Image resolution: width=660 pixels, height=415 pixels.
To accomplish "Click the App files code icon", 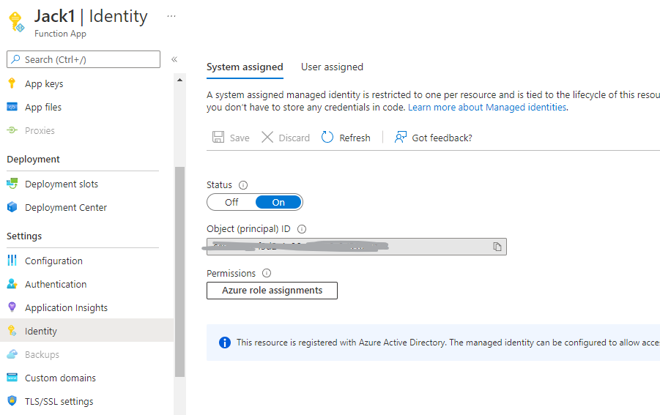I will coord(12,107).
